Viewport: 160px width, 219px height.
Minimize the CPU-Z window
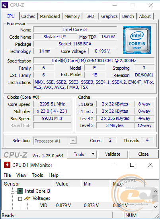[115, 5]
